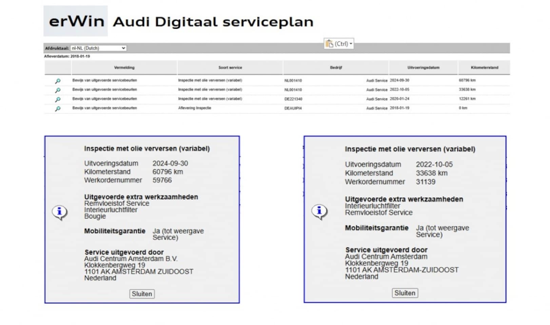Click the info bubble icon in the 2024-09-30 dialog
The image size is (550, 325).
click(60, 213)
